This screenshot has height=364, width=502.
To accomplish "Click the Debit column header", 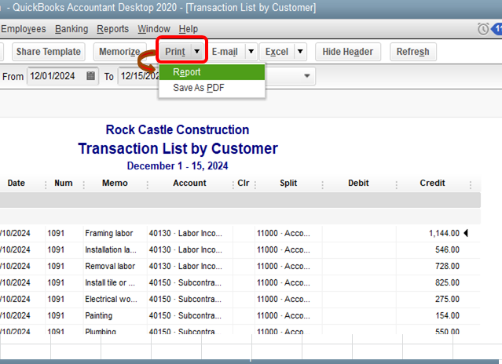I will point(358,183).
